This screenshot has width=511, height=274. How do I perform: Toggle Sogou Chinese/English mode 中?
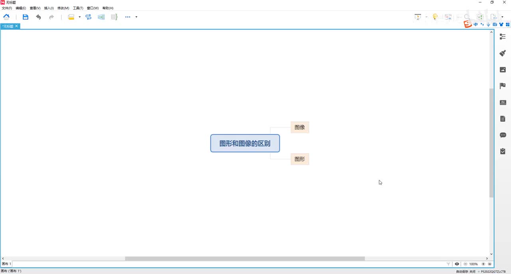[476, 25]
